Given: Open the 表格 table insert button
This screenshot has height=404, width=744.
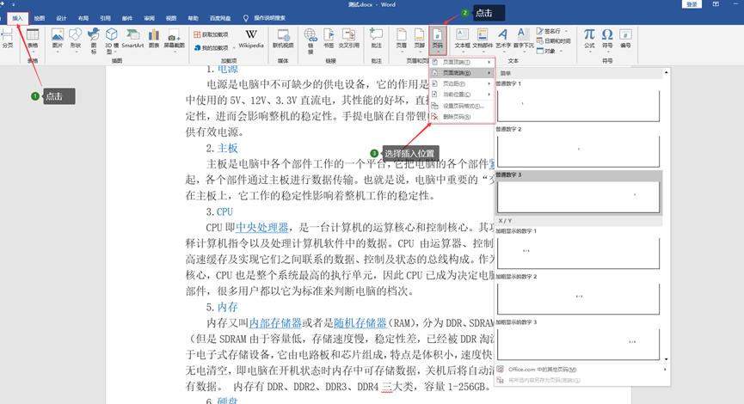Looking at the screenshot, I should 33,40.
